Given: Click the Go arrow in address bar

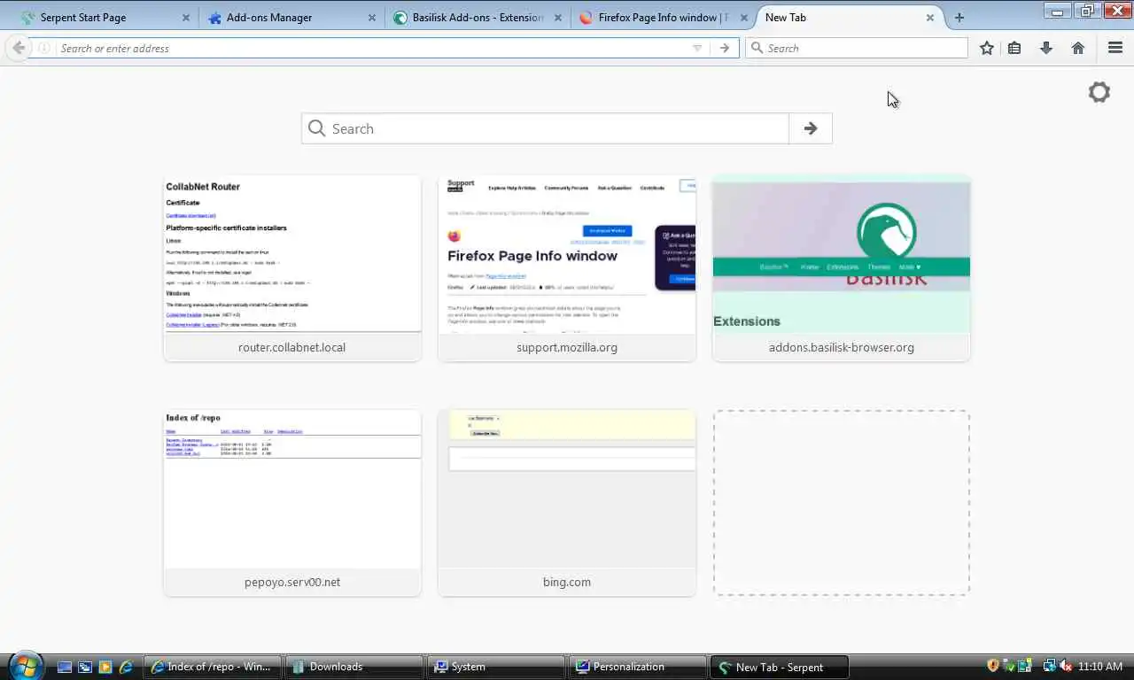Looking at the screenshot, I should click(725, 49).
